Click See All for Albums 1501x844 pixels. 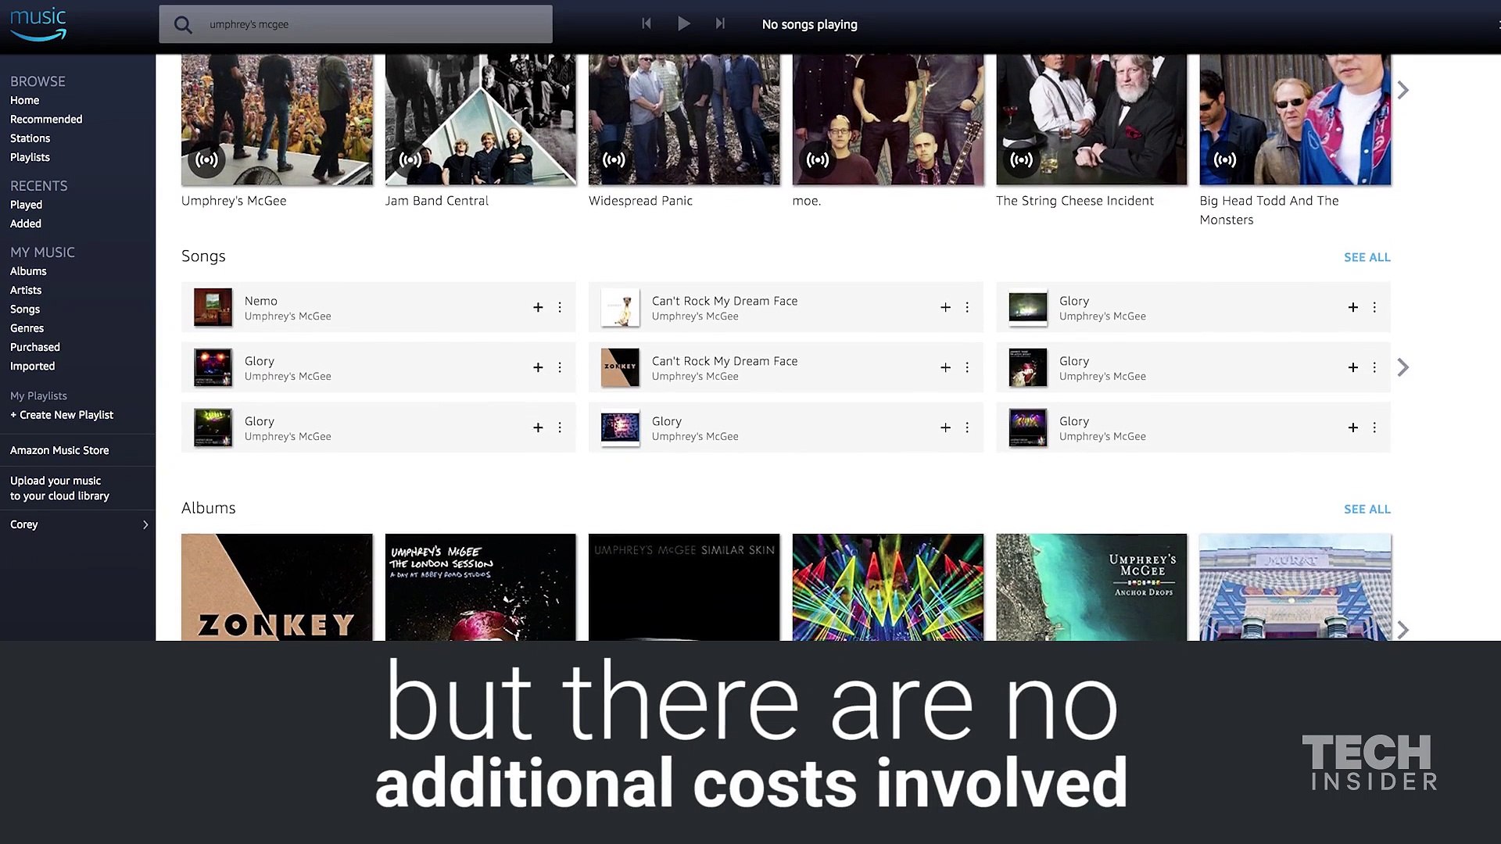tap(1367, 509)
